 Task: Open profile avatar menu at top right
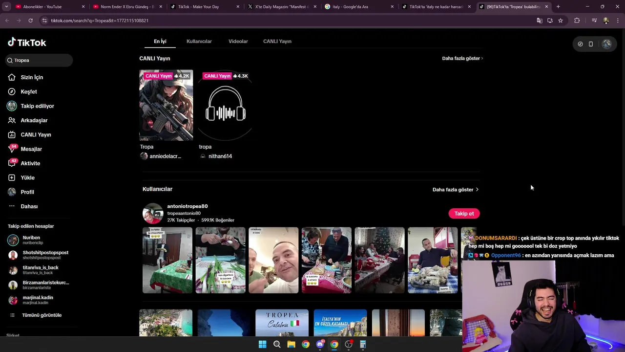[606, 44]
